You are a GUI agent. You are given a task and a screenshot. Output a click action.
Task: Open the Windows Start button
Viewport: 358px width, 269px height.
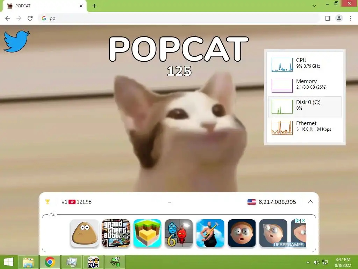tap(9, 262)
